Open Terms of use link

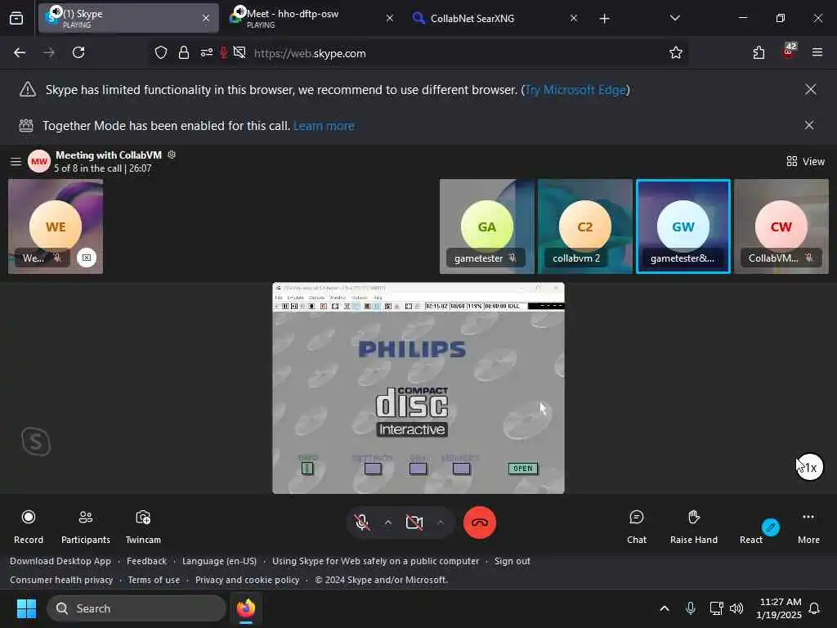click(154, 580)
